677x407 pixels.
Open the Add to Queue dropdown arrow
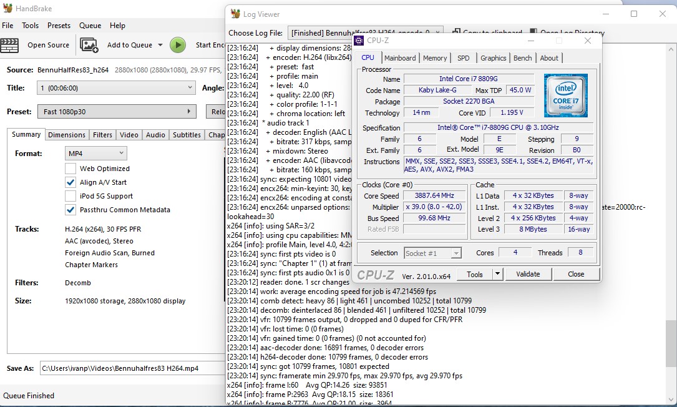[160, 45]
